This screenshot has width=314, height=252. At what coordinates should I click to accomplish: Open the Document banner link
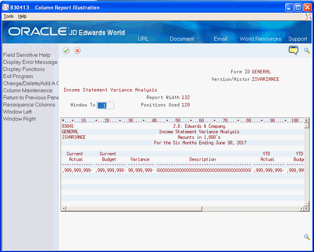pyautogui.click(x=182, y=39)
